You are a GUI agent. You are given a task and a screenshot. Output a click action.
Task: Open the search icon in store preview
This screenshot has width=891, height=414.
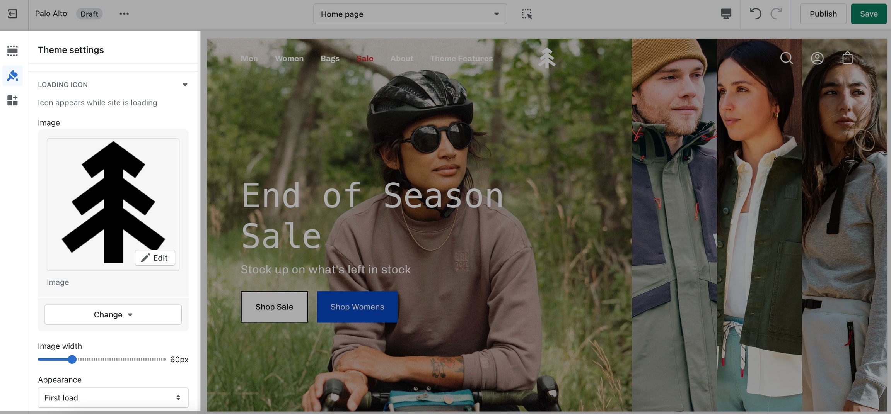(786, 58)
